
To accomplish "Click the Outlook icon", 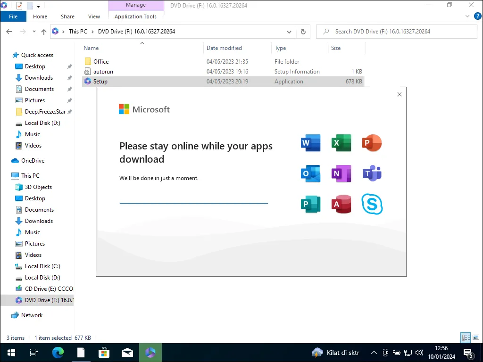I will (x=310, y=173).
